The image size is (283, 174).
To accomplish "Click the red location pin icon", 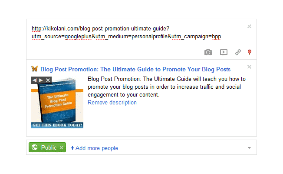I will (x=250, y=52).
